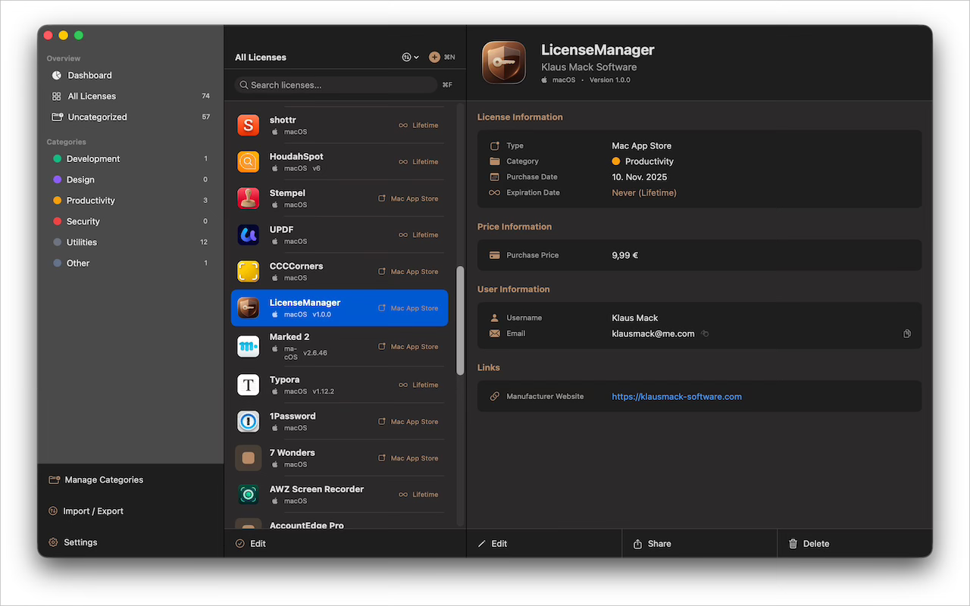Viewport: 970px width, 606px height.
Task: Click the license list scrollbar
Action: [460, 320]
